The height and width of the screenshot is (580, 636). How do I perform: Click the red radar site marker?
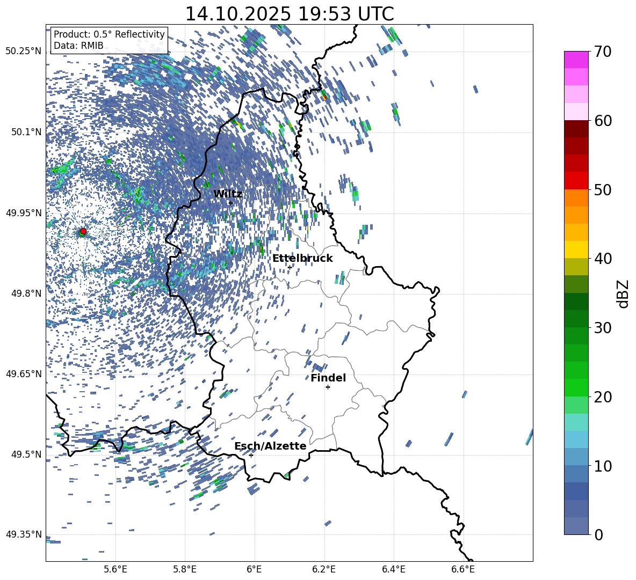click(x=83, y=231)
